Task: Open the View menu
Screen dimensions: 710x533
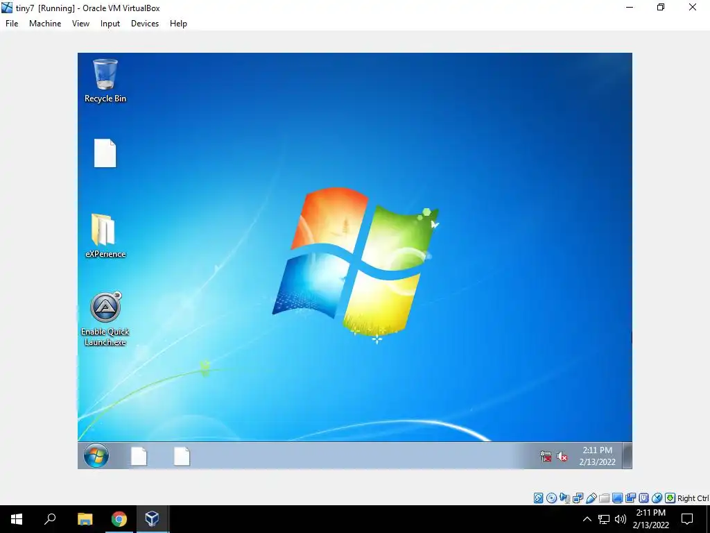Action: [x=80, y=24]
